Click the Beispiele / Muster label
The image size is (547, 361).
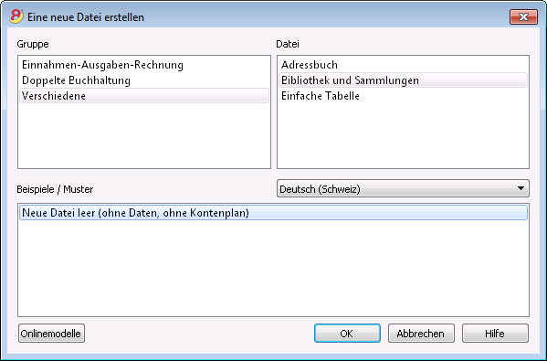pyautogui.click(x=55, y=189)
